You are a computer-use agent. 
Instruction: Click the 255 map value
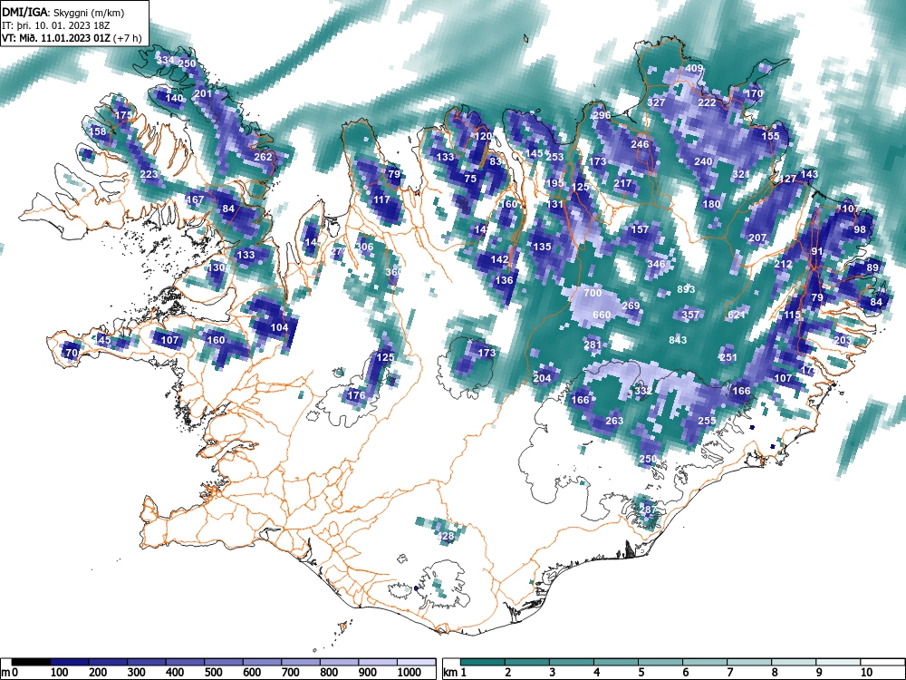pyautogui.click(x=708, y=422)
